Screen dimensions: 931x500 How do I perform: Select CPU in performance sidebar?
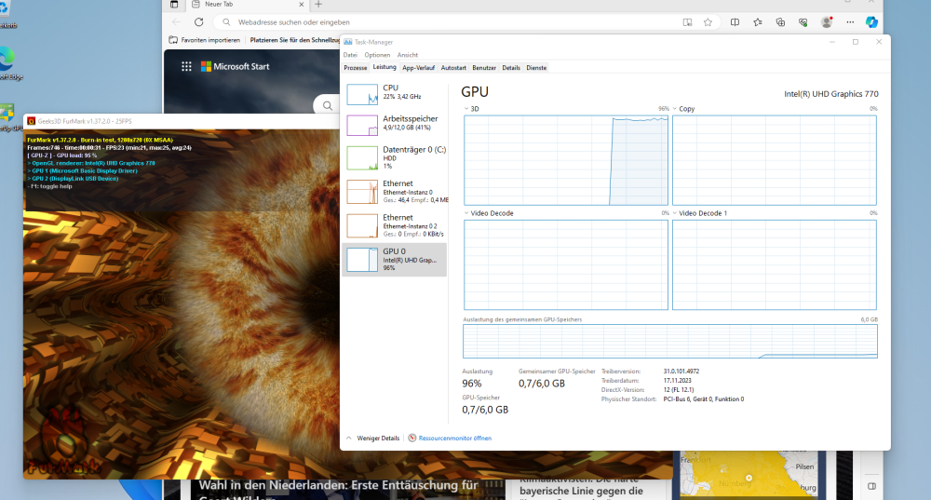395,94
